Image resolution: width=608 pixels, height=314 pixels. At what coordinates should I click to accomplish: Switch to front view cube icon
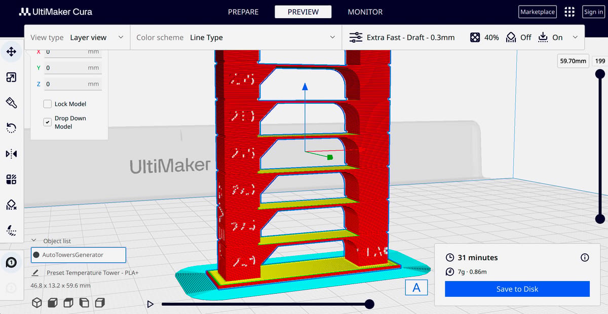point(53,303)
